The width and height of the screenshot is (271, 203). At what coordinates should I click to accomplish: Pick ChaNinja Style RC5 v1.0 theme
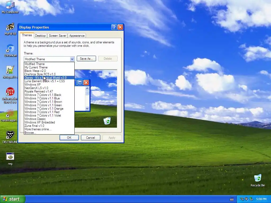point(49,74)
